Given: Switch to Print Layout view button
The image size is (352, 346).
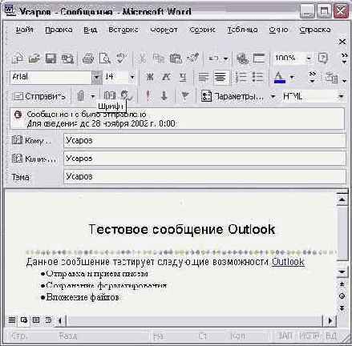Looking at the screenshot, I should click(x=36, y=320).
